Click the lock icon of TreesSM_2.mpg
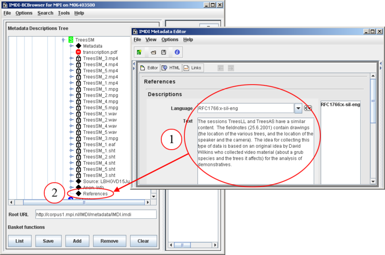The height and width of the screenshot is (255, 385). pos(78,95)
